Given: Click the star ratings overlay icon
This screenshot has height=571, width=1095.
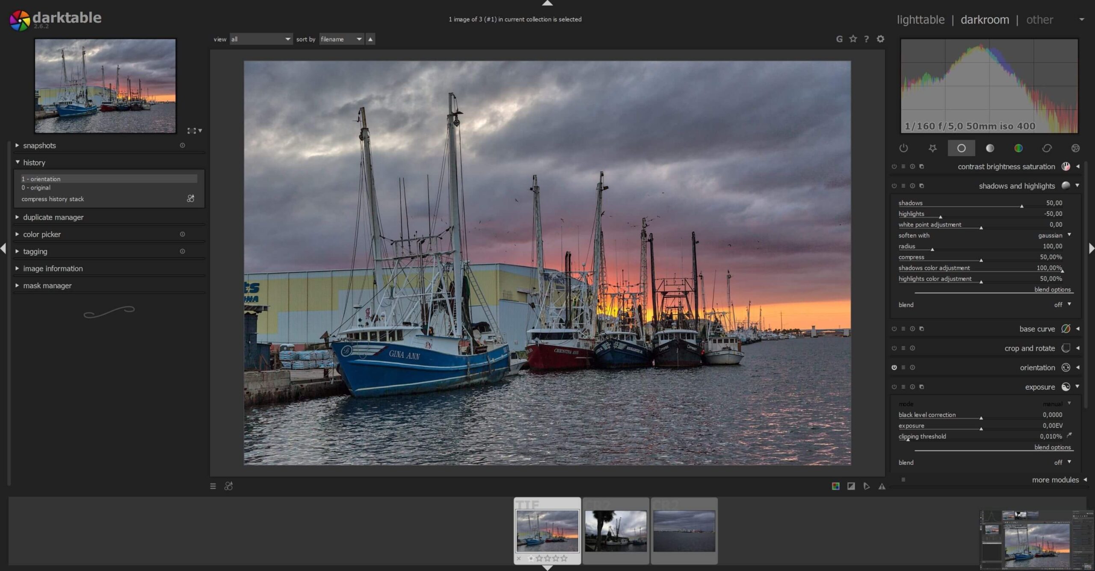Looking at the screenshot, I should click(853, 39).
